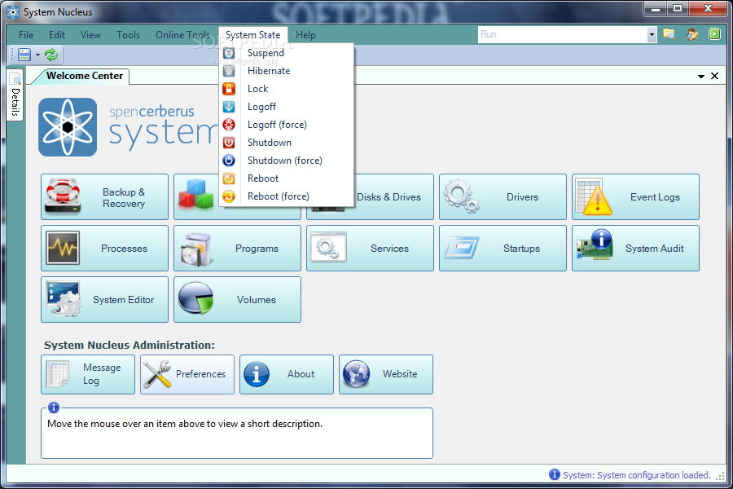
Task: Select Reboot menu entry
Action: (x=286, y=178)
